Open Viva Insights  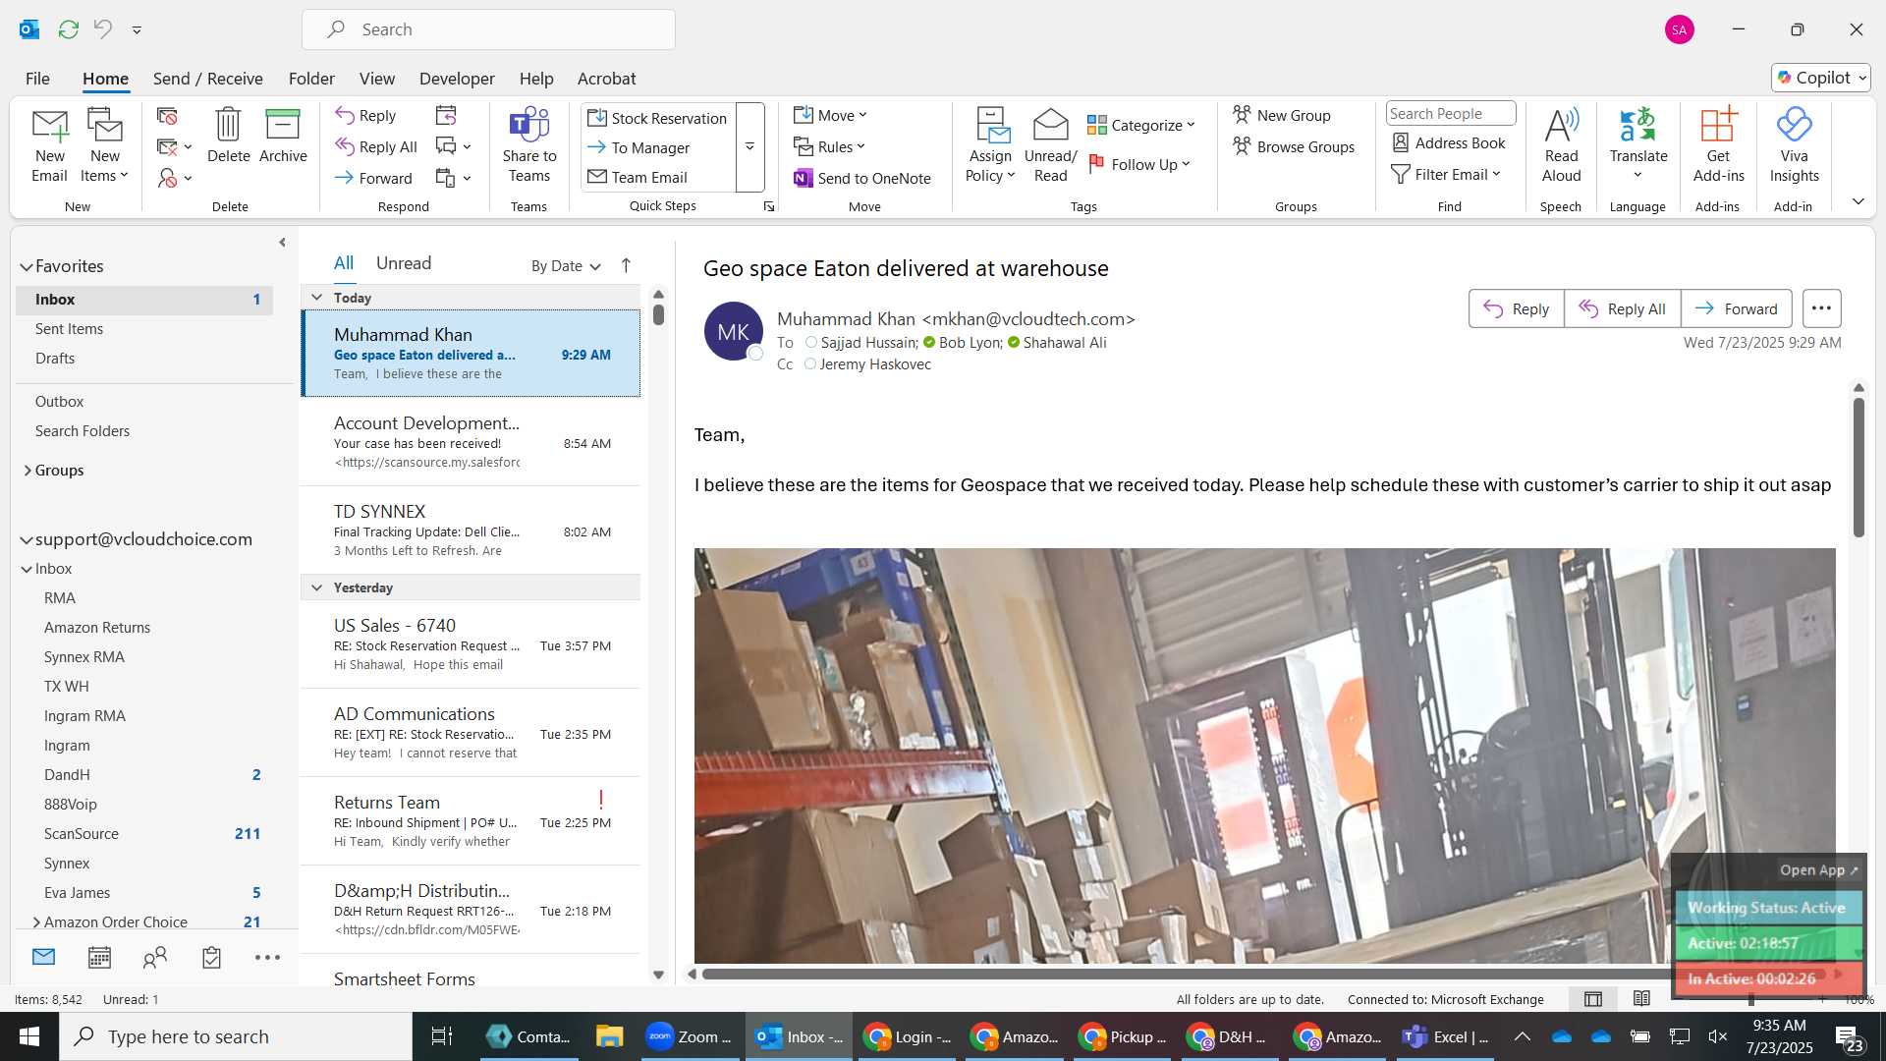click(x=1794, y=145)
